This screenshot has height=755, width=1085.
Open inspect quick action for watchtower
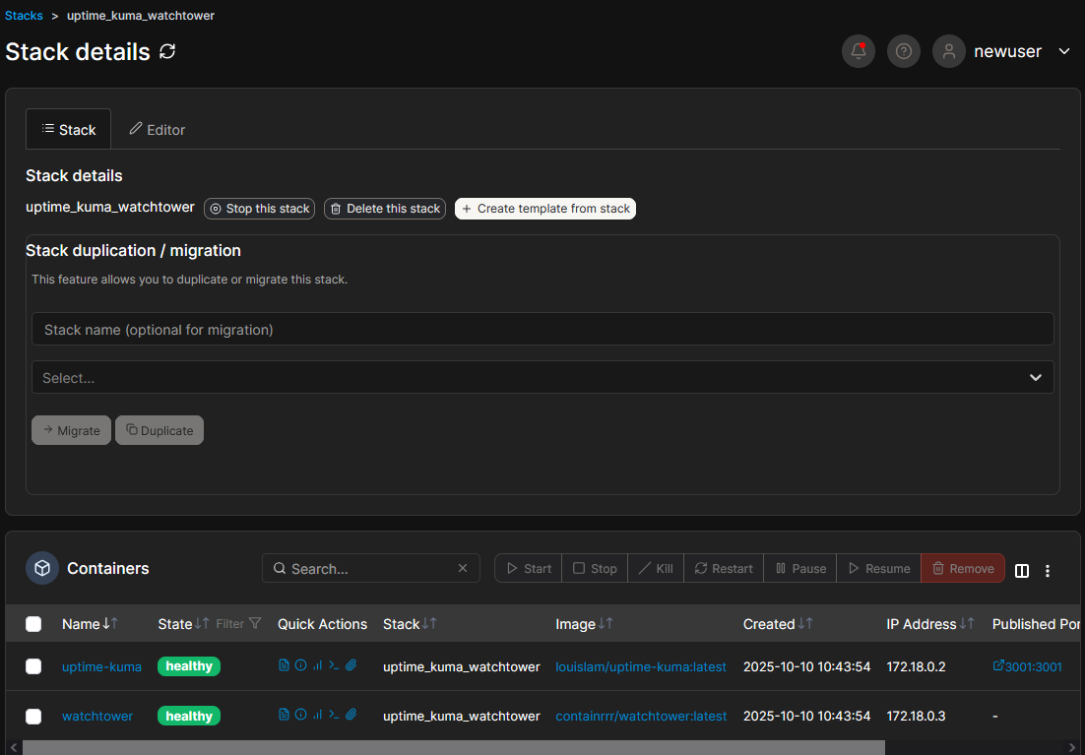(x=300, y=715)
